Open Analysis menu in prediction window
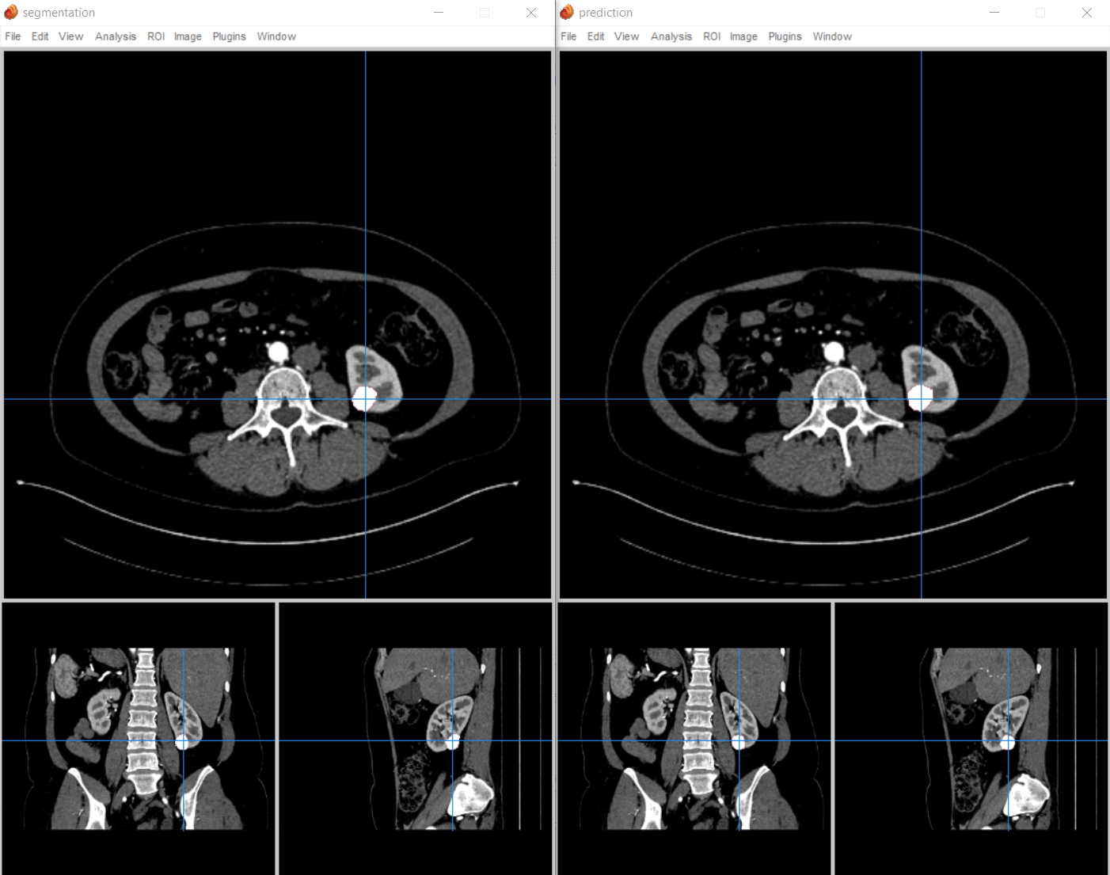The width and height of the screenshot is (1110, 875). pyautogui.click(x=671, y=36)
